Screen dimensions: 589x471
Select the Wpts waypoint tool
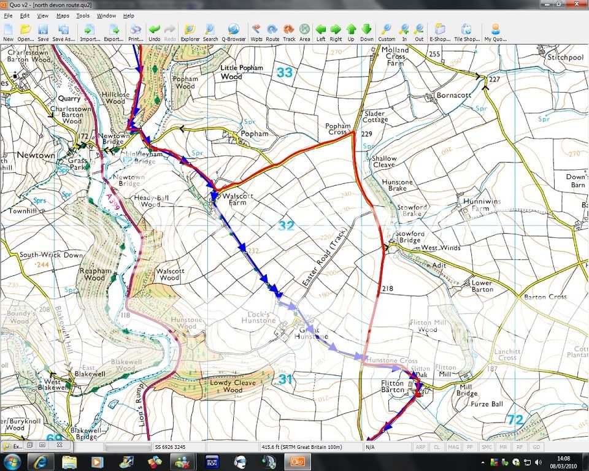coord(256,32)
